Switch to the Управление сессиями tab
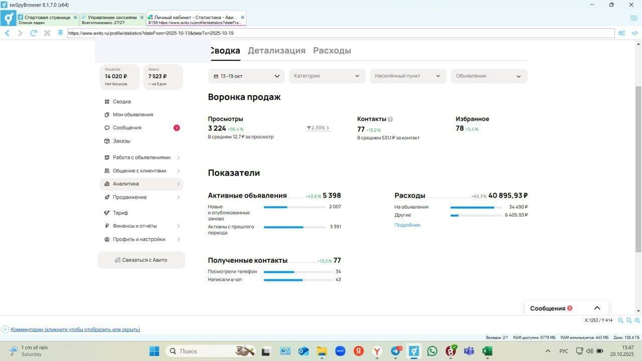Viewport: 642px width, 361px height. tap(113, 20)
